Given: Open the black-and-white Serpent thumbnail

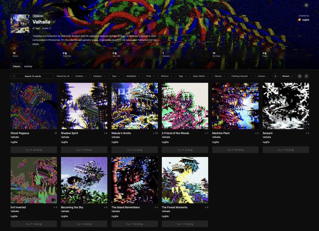Looking at the screenshot, I should (286, 106).
